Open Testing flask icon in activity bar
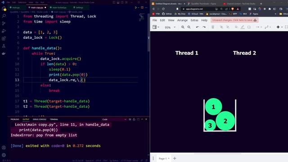Viewport: 288px width, 162px height. coord(4,46)
